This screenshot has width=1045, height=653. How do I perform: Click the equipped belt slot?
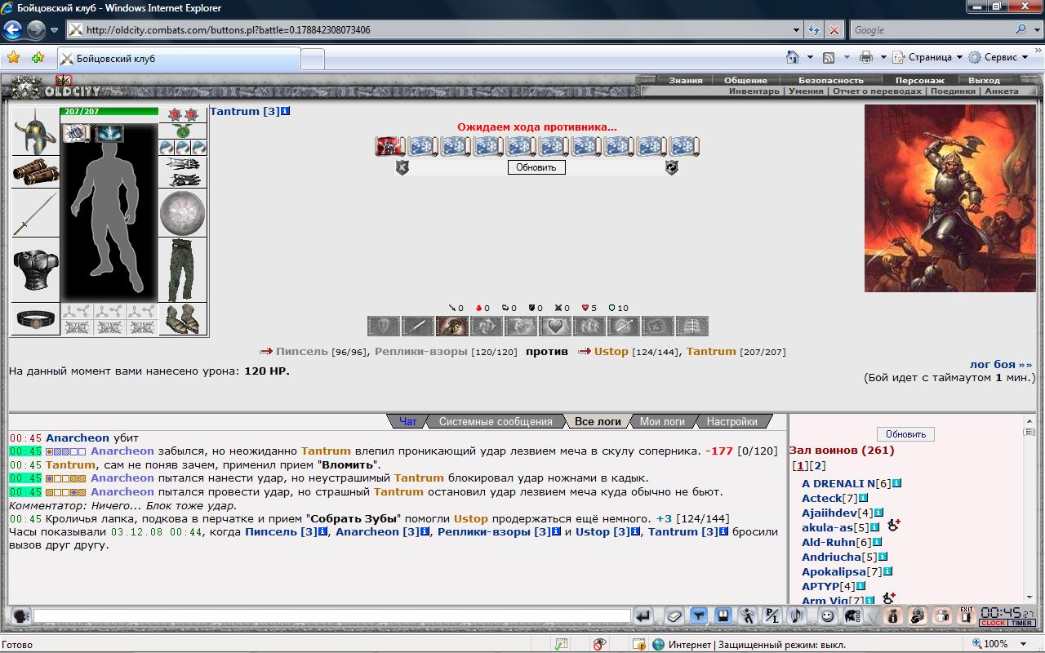tap(35, 319)
